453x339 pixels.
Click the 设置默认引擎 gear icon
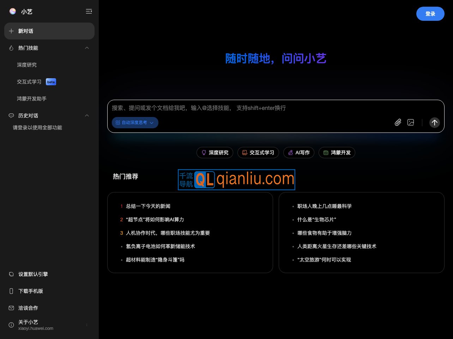[x=11, y=274]
